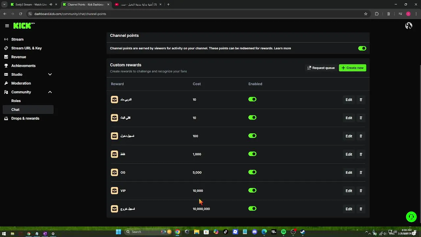The image size is (421, 237).
Task: Toggle the enabled switch for the 1,000 cost reward
Action: point(252,154)
